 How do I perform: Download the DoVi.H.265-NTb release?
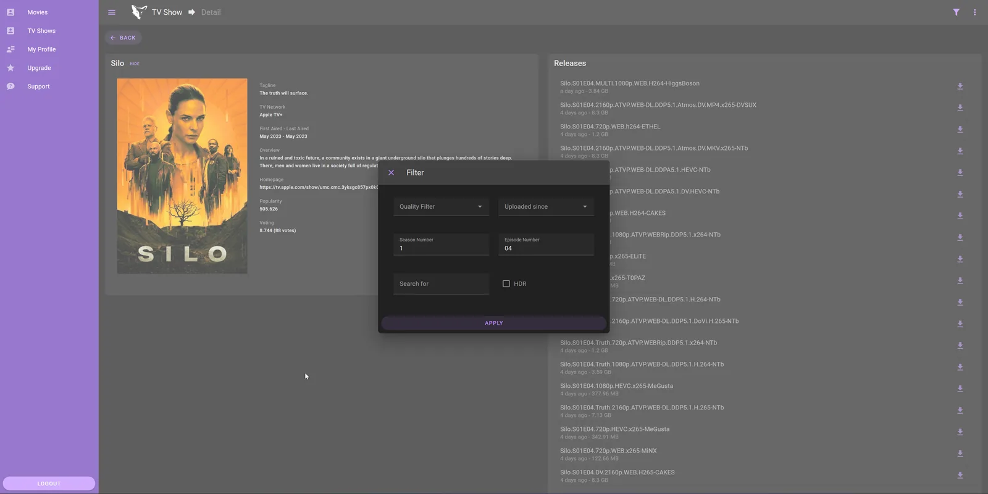(960, 324)
